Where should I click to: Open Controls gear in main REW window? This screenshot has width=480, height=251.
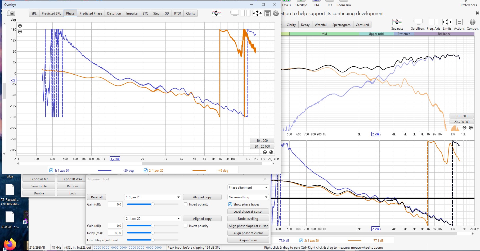[x=473, y=24]
